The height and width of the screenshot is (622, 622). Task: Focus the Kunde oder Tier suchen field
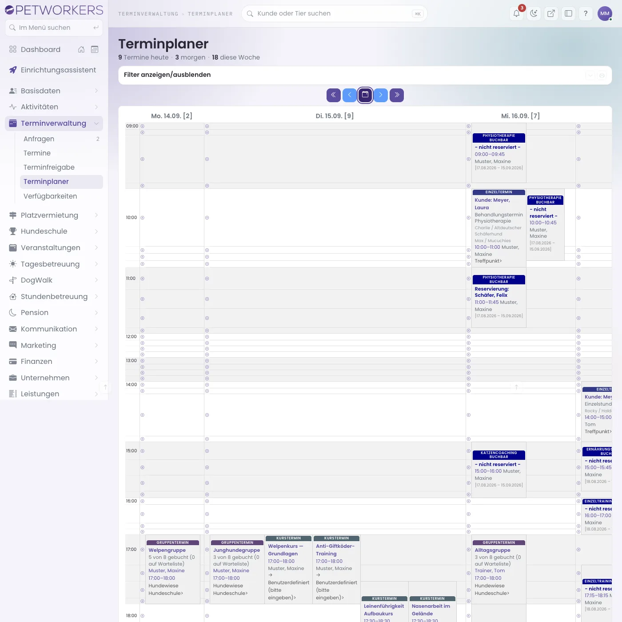point(334,13)
